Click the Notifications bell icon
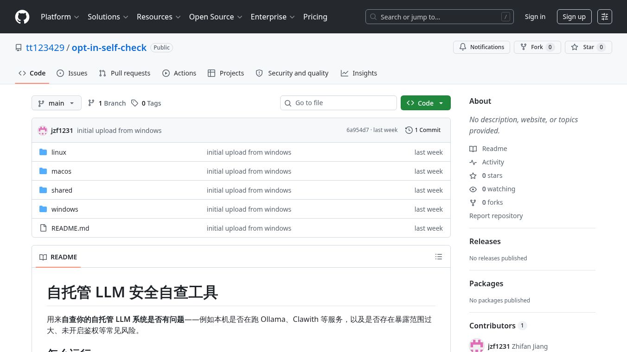 point(463,47)
